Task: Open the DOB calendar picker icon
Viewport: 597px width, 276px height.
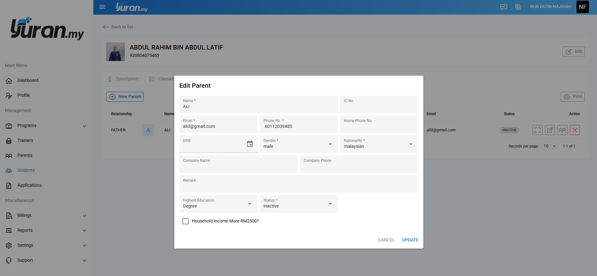Action: coord(250,144)
